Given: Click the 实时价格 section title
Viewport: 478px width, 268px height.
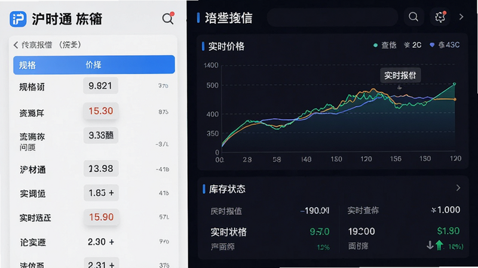Looking at the screenshot, I should (226, 47).
